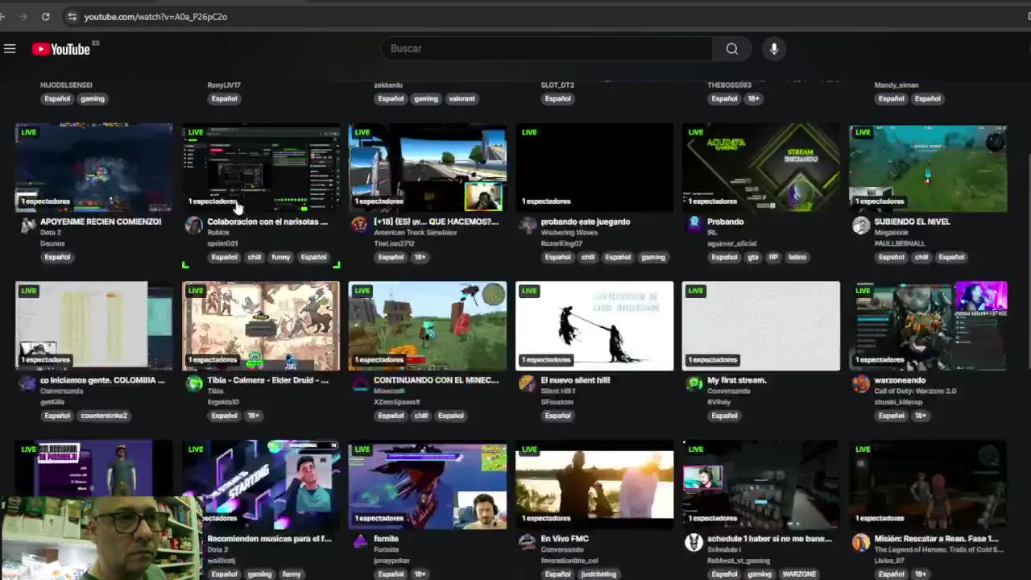Screen dimensions: 1031x580
Task: Open XZeroSpawnX channel avatar
Action: [x=360, y=384]
